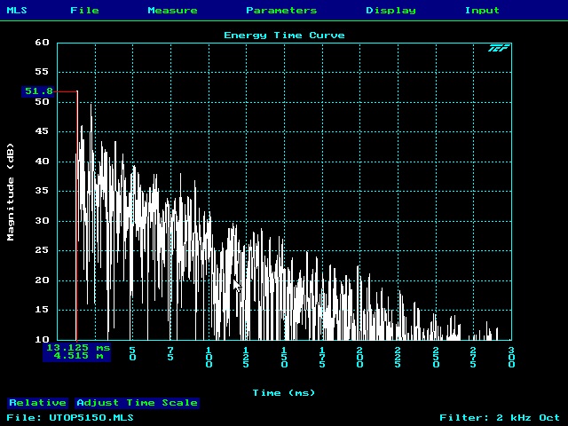This screenshot has width=568, height=426.
Task: Click the 275 tick on time axis
Action: point(473,357)
